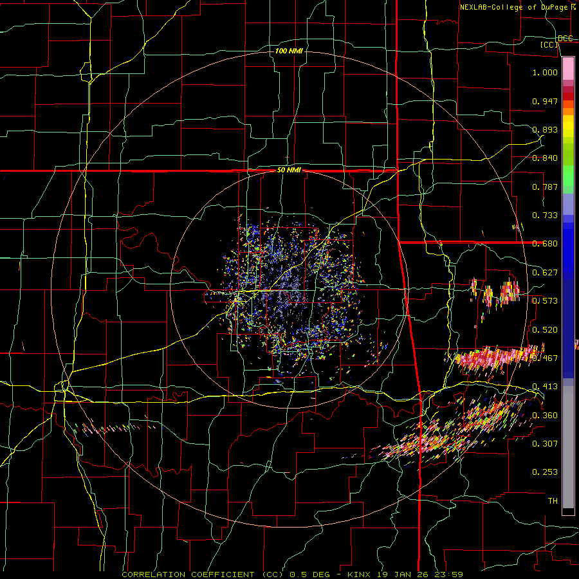This screenshot has width=579, height=579.
Task: Click the 0.787 scale value
Action: pos(545,187)
